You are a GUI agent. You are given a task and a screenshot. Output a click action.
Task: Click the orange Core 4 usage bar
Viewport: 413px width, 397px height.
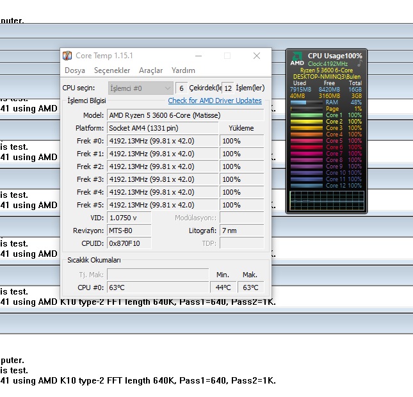(306, 134)
